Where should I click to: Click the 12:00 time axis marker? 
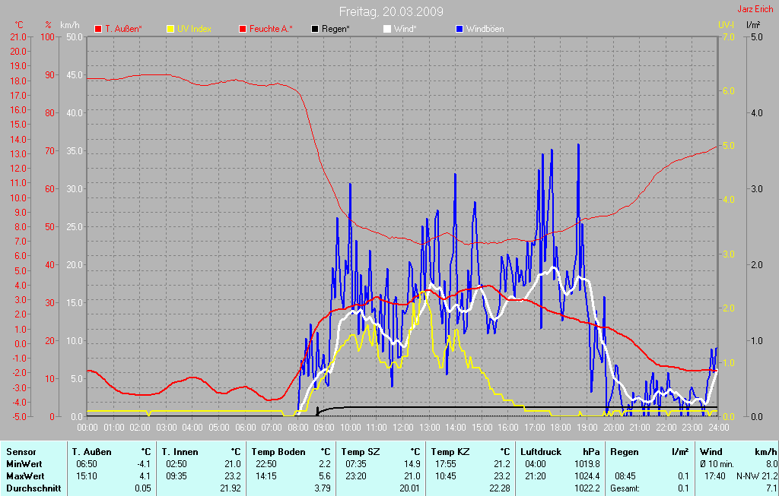(x=402, y=428)
